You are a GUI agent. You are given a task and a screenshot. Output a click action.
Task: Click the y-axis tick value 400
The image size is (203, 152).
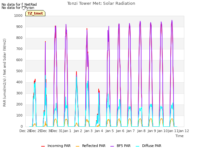click(x=19, y=82)
